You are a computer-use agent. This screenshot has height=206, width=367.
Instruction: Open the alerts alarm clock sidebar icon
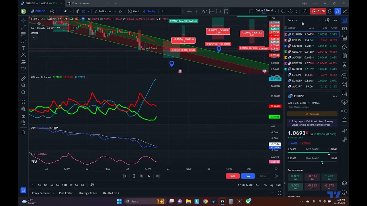(x=344, y=29)
